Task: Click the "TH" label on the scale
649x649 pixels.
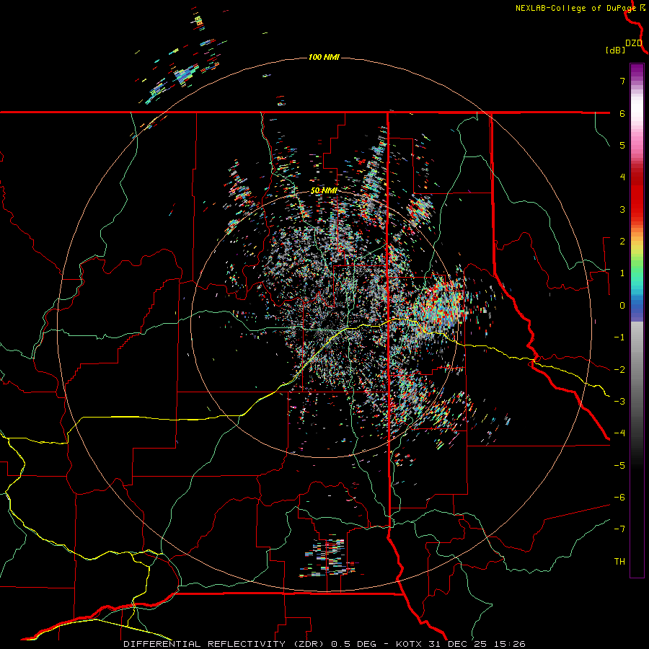Action: [x=619, y=562]
